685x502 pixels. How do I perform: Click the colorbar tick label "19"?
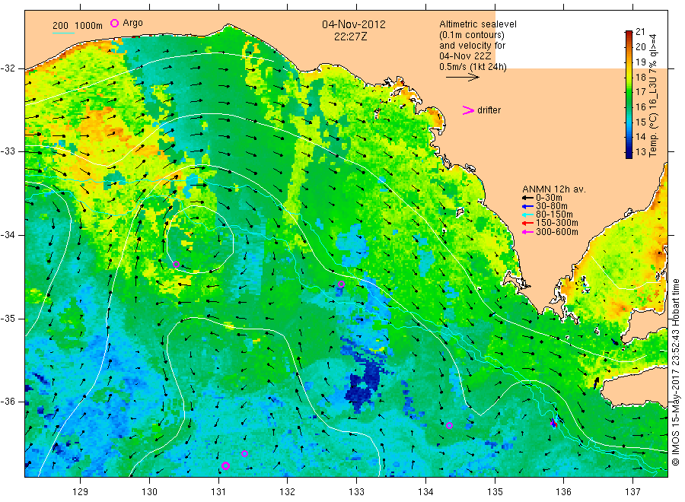point(640,62)
